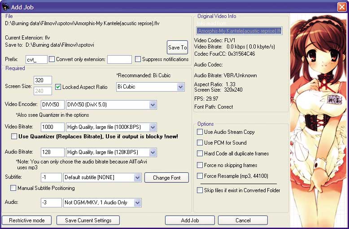Expand the Default subtitle [NONE] dropdown
This screenshot has width=349, height=229.
pos(137,178)
